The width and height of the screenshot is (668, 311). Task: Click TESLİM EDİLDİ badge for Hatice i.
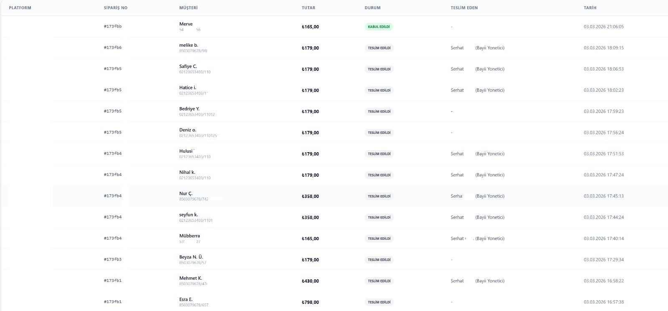[x=379, y=90]
